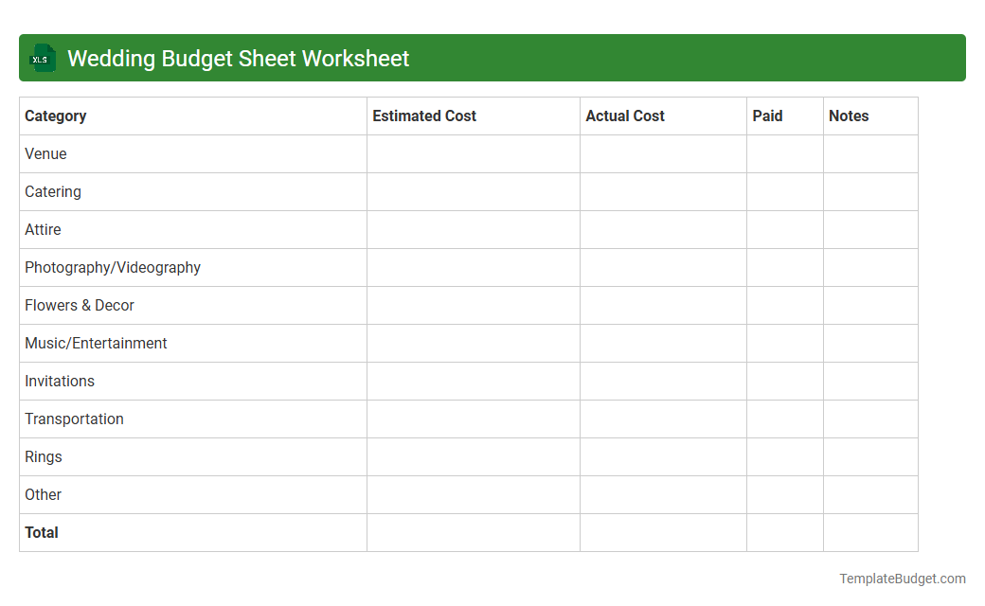
Task: Select the Total row label
Action: point(42,532)
